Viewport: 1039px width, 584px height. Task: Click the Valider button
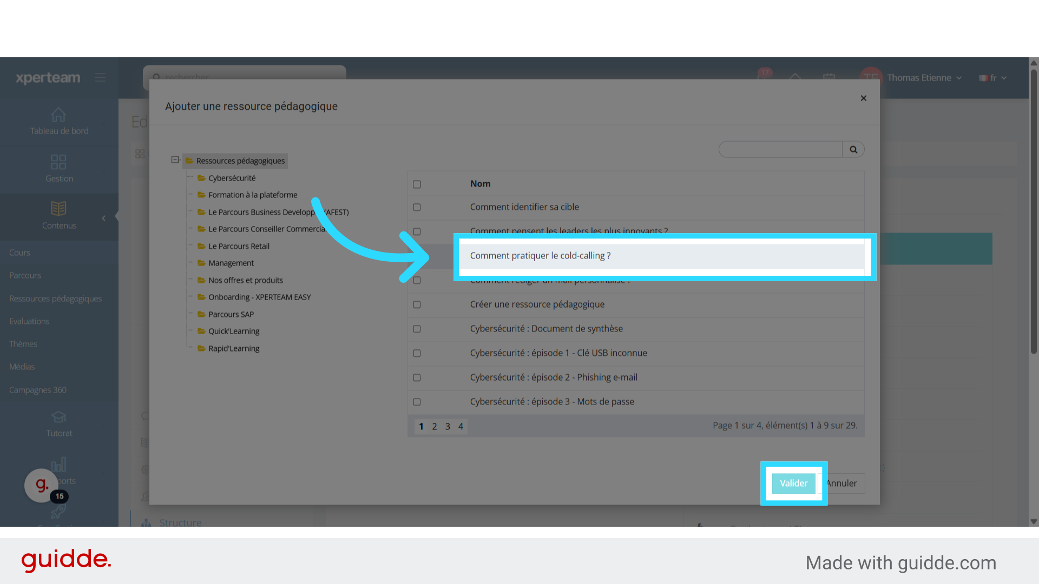[x=793, y=483]
